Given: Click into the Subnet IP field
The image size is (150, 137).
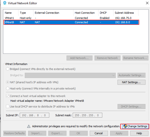Looking at the screenshot, I should pyautogui.click(x=34, y=115).
